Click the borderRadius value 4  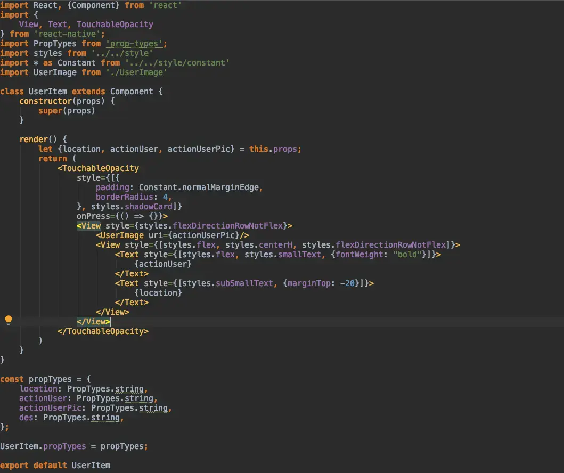(x=166, y=197)
